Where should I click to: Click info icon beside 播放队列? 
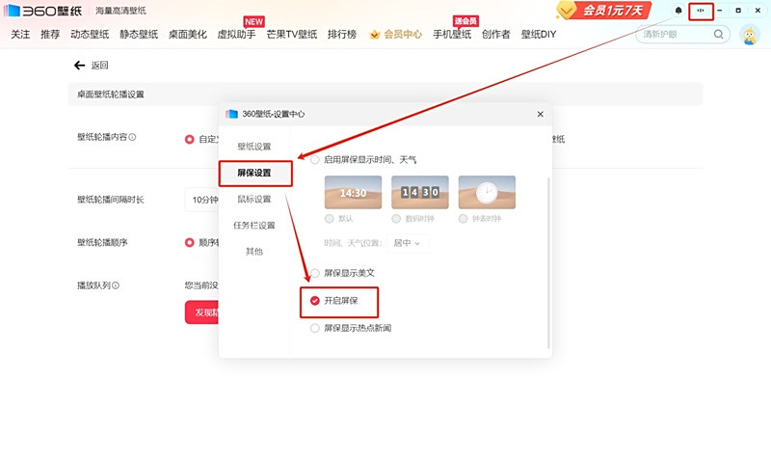116,285
